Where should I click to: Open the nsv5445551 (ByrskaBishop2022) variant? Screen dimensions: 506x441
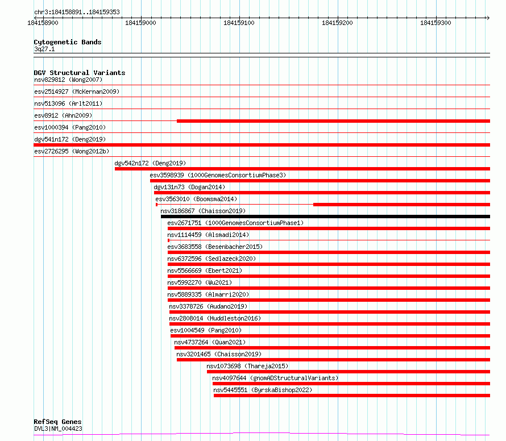263,390
